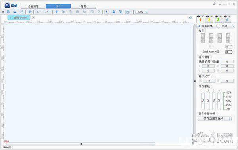Click the refresh icon above the canvas
The width and height of the screenshot is (238, 150).
coord(190,17)
